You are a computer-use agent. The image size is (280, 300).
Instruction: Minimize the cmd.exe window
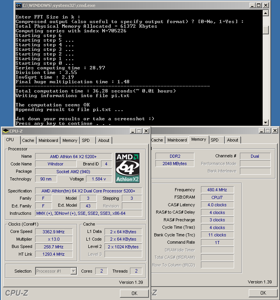[x=253, y=5]
